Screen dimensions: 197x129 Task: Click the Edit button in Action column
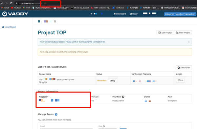click(180, 80)
